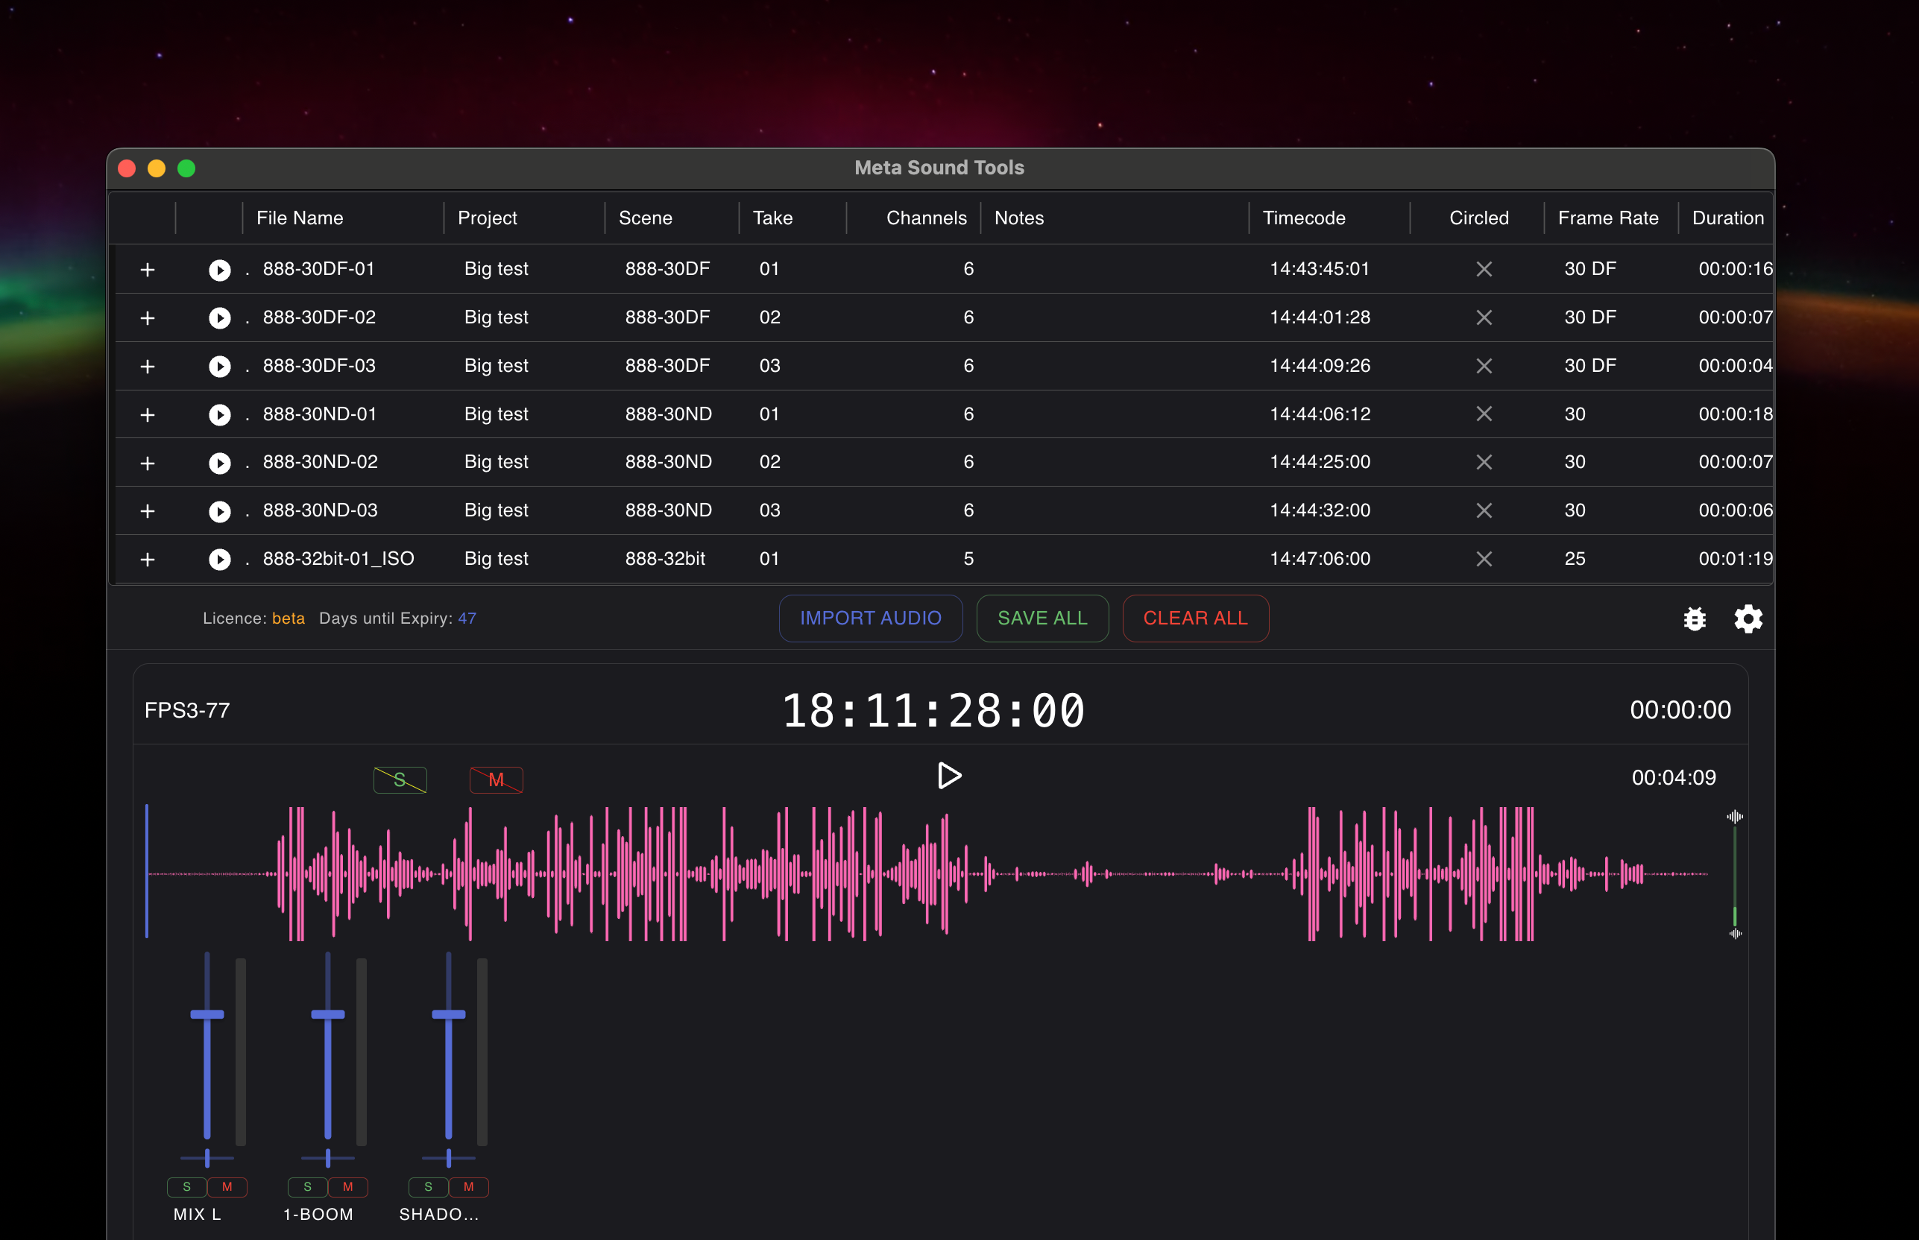Click the play button above the waveform
Viewport: 1919px width, 1240px height.
[x=948, y=776]
